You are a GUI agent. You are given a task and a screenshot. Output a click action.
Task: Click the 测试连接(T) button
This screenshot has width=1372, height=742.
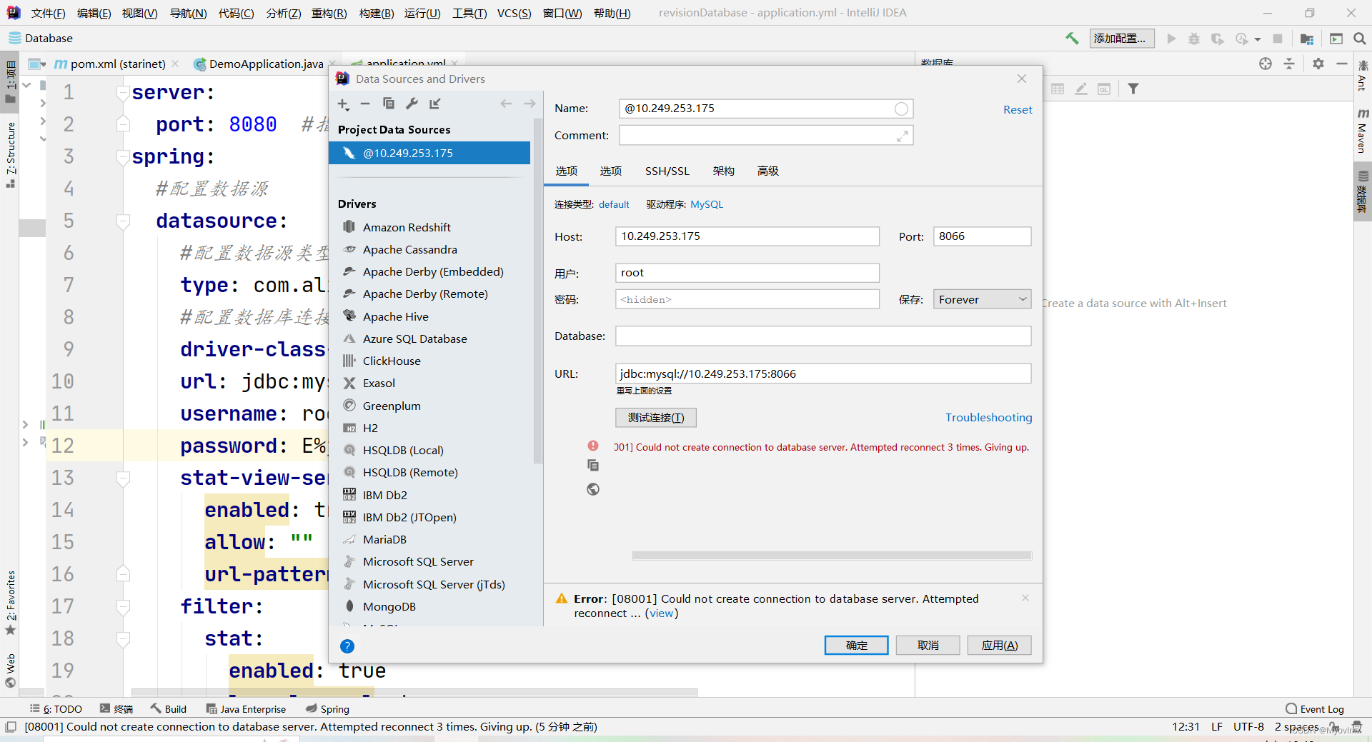tap(656, 418)
